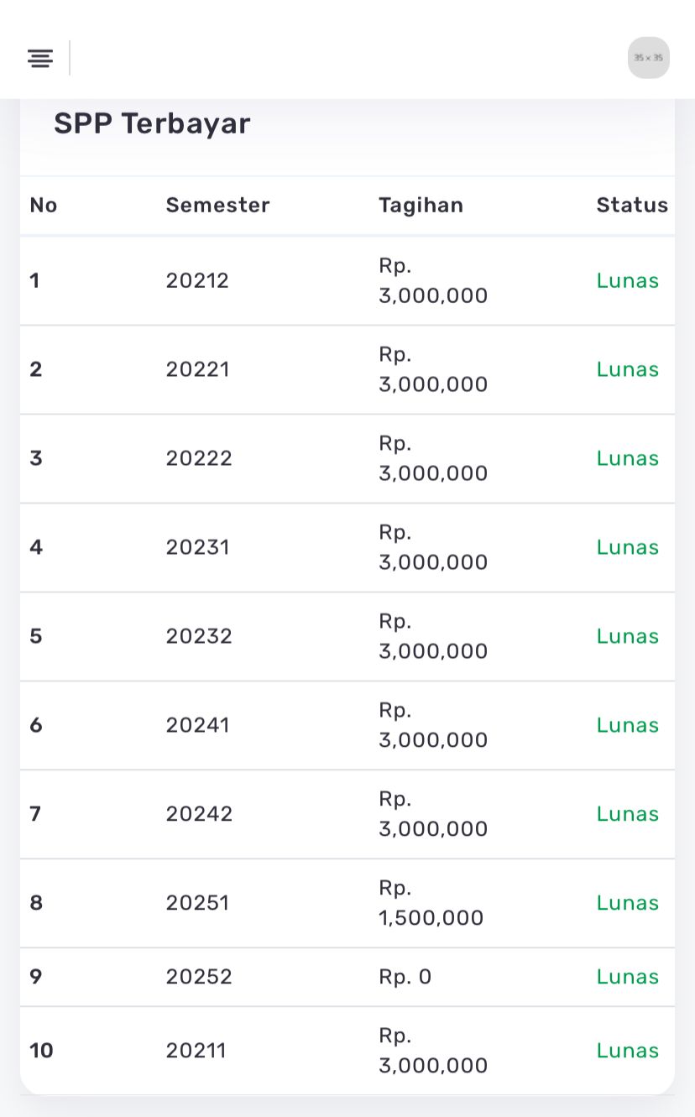The width and height of the screenshot is (695, 1117).
Task: Click the Rp. 1,500,000 tagihan amount
Action: click(431, 903)
